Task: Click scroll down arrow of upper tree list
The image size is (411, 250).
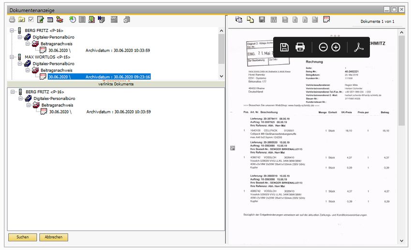Action: tap(221, 76)
